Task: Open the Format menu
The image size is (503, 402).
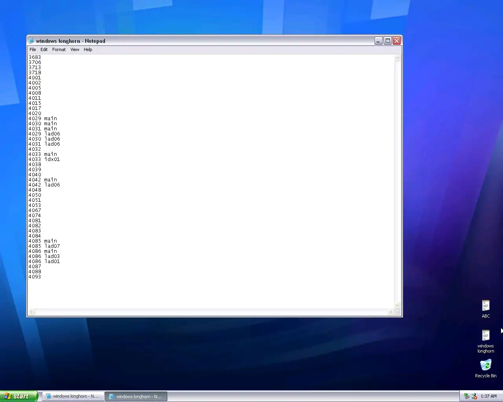Action: (59, 49)
